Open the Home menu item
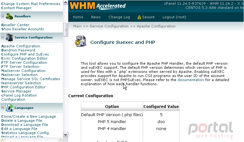This screenshot has width=244, height=142. pyautogui.click(x=78, y=17)
